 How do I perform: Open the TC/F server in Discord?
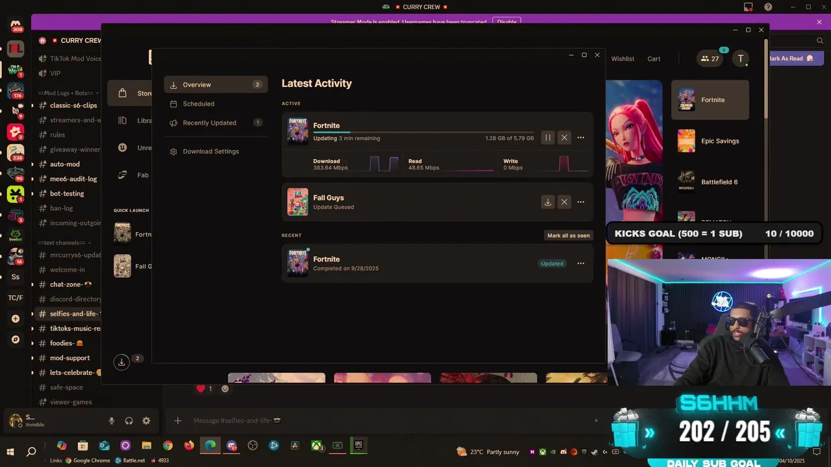point(16,298)
